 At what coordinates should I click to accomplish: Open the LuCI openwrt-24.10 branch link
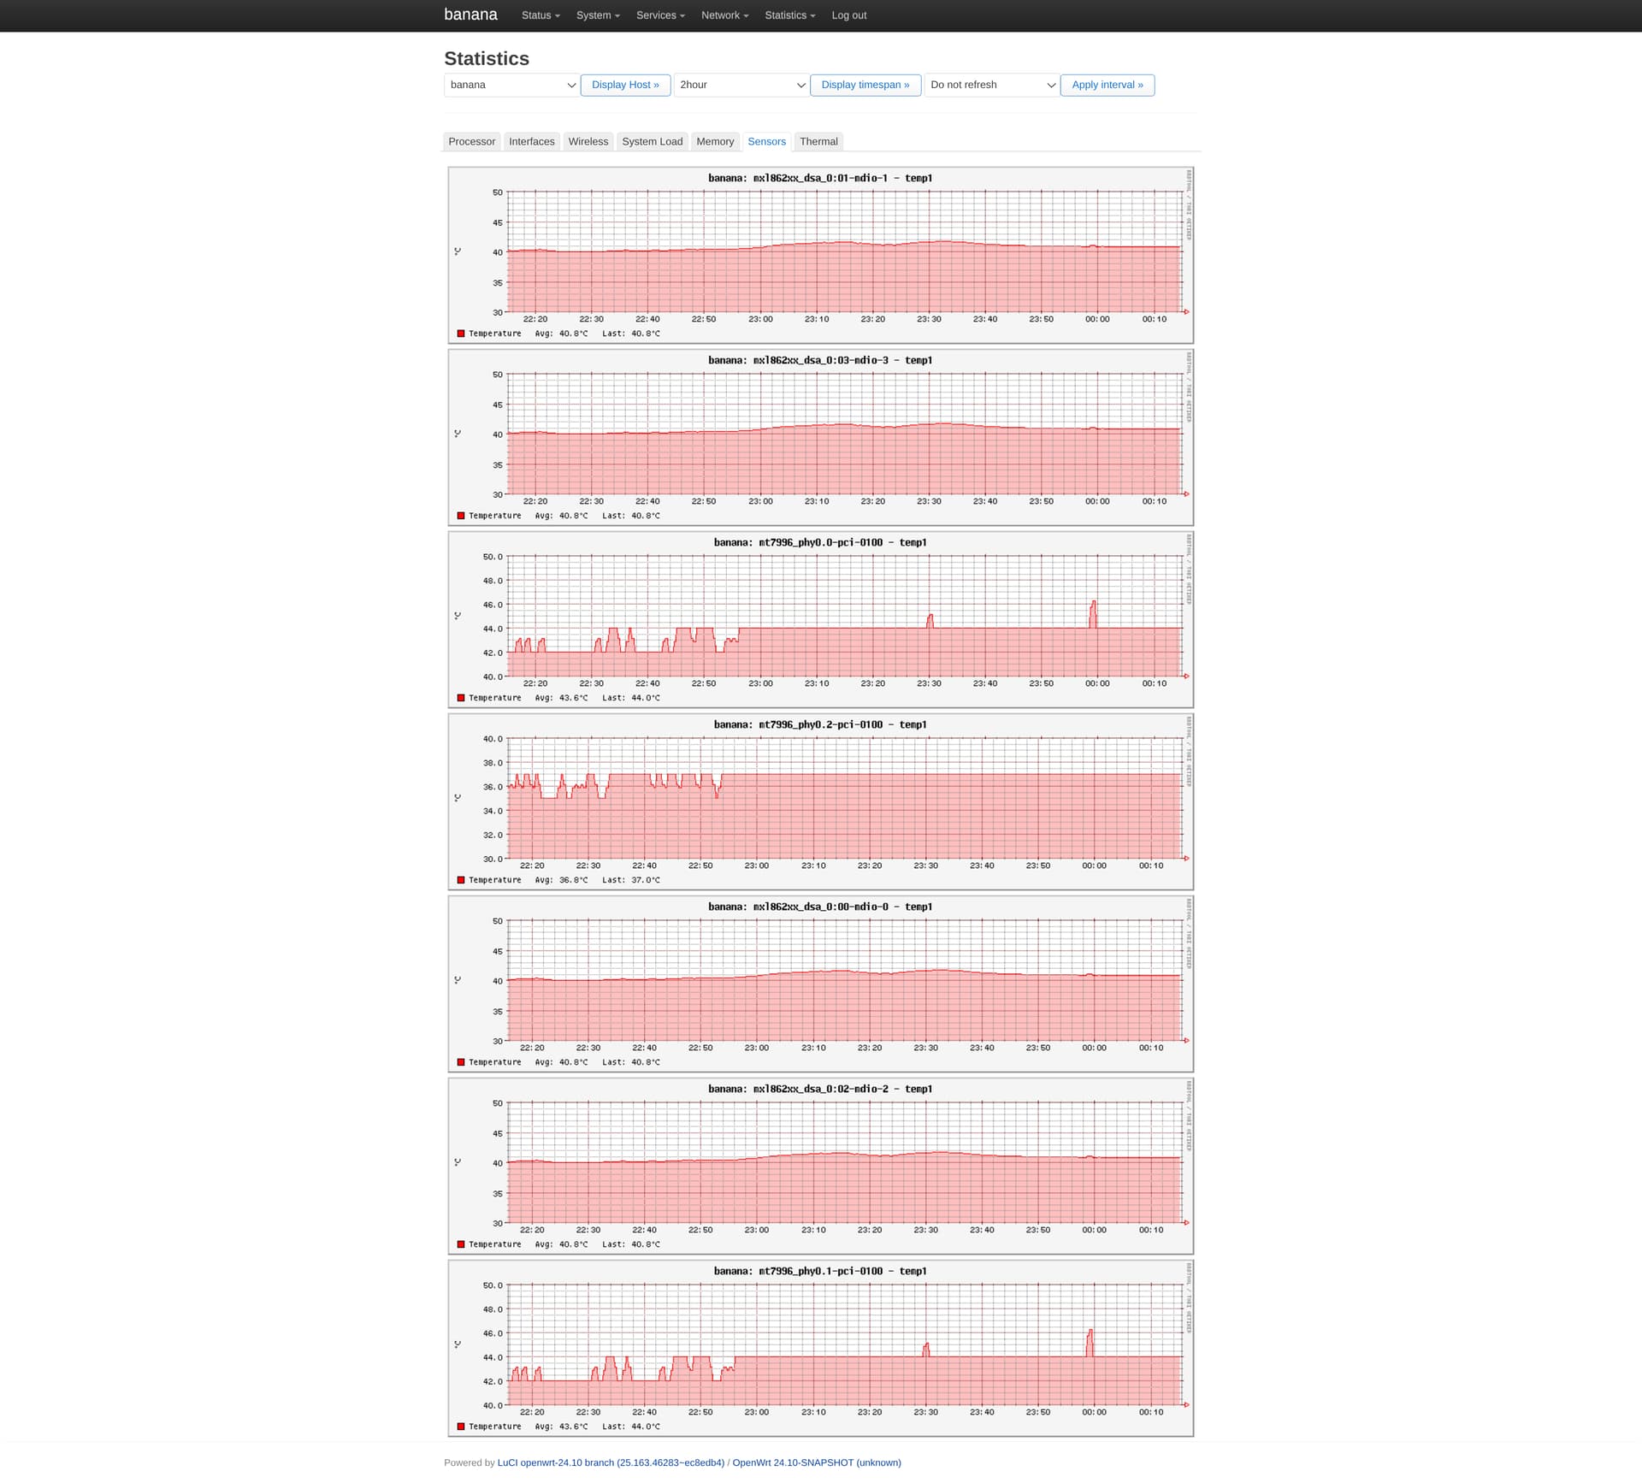[x=611, y=1462]
